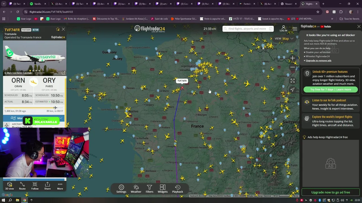The image size is (362, 203).
Task: Zoom in on the map
Action: coord(292,58)
